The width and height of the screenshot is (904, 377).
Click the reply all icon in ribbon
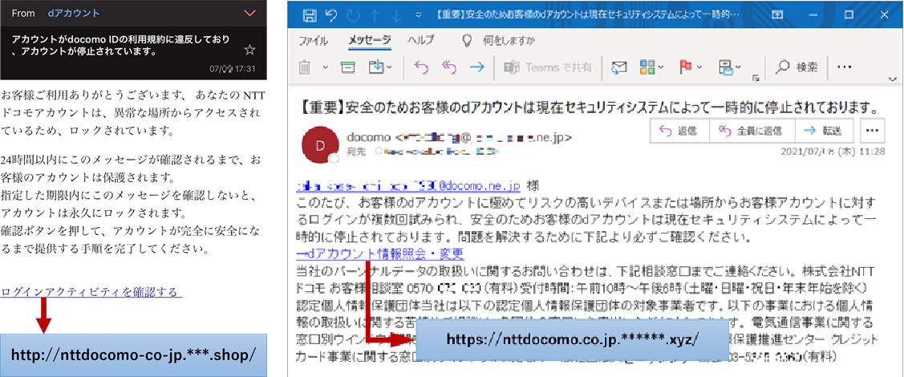(449, 67)
